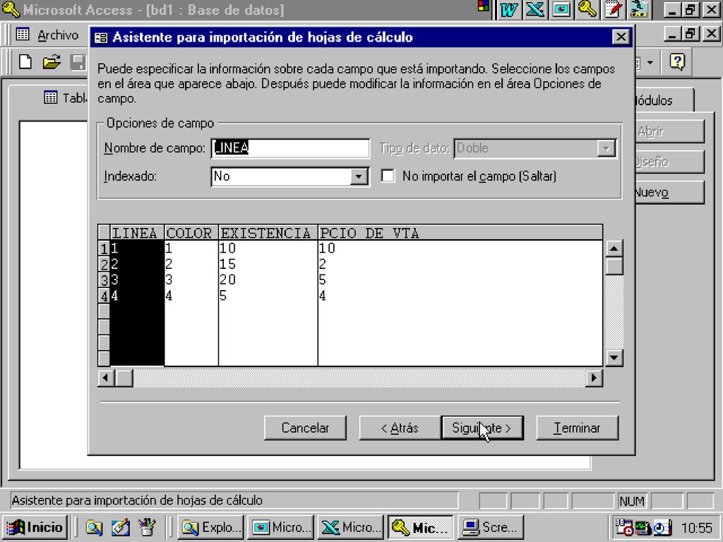Viewport: 723px width, 542px height.
Task: Click the Access key icon in shortcut bar
Action: point(587,9)
